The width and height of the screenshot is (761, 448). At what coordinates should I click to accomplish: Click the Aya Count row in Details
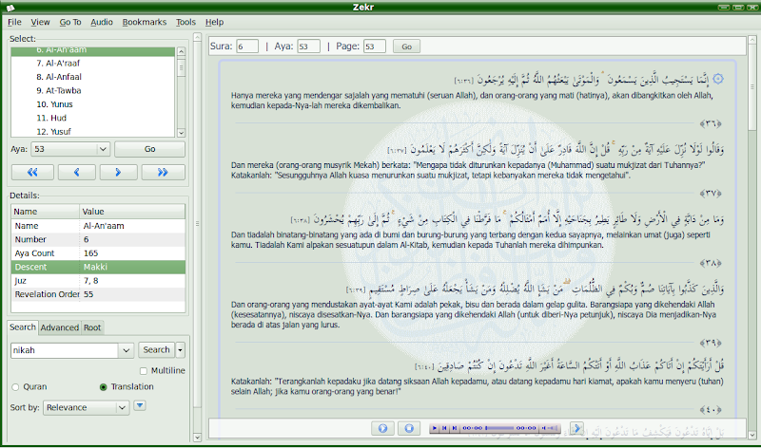point(98,253)
